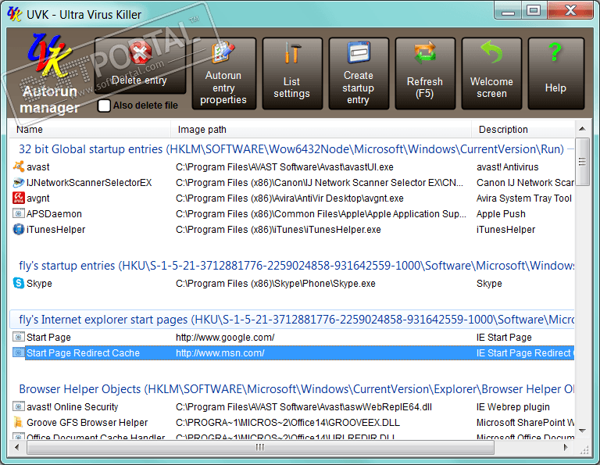Select fly's startup entries group header

pyautogui.click(x=296, y=266)
